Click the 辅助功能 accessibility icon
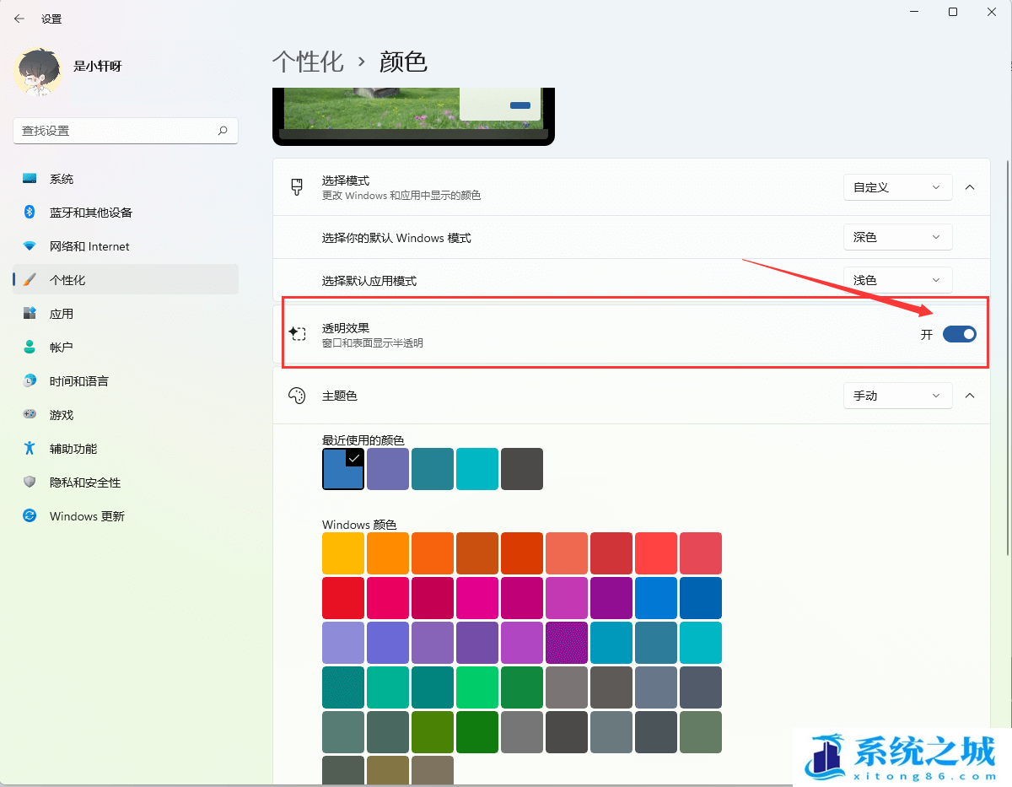Viewport: 1012px width, 787px height. (x=30, y=449)
